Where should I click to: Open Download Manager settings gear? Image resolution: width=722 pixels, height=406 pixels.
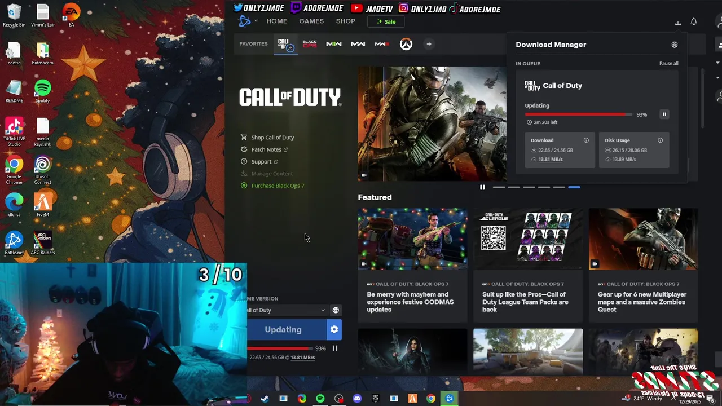coord(675,45)
